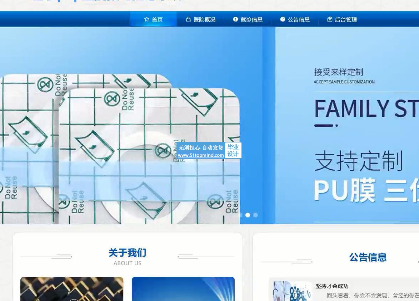Click the bag icon beside 医院概况
The height and width of the screenshot is (301, 419).
(x=188, y=19)
